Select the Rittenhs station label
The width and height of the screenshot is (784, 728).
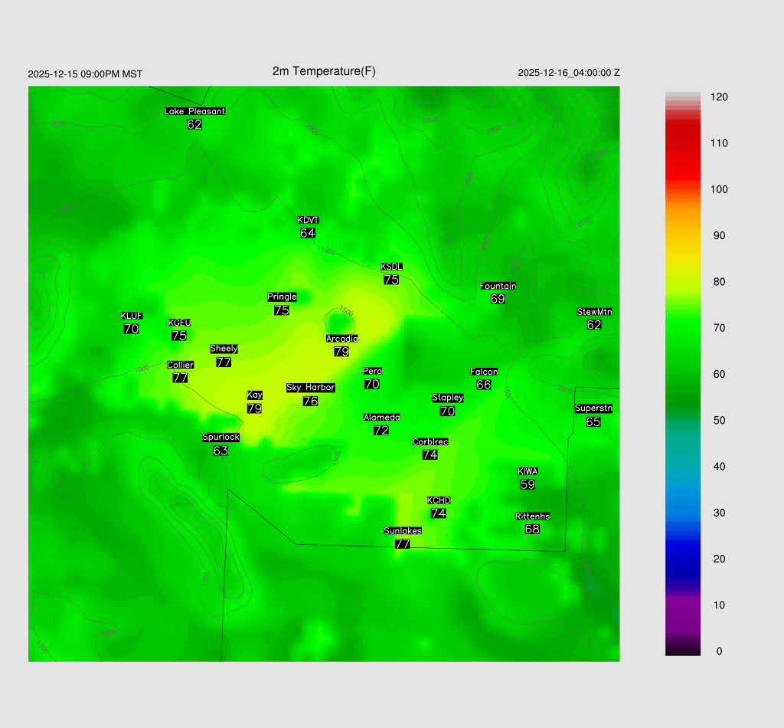(532, 516)
